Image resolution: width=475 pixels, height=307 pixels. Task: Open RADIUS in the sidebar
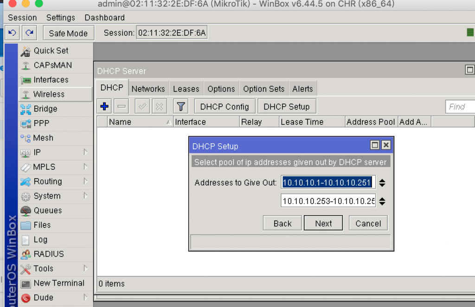point(56,254)
